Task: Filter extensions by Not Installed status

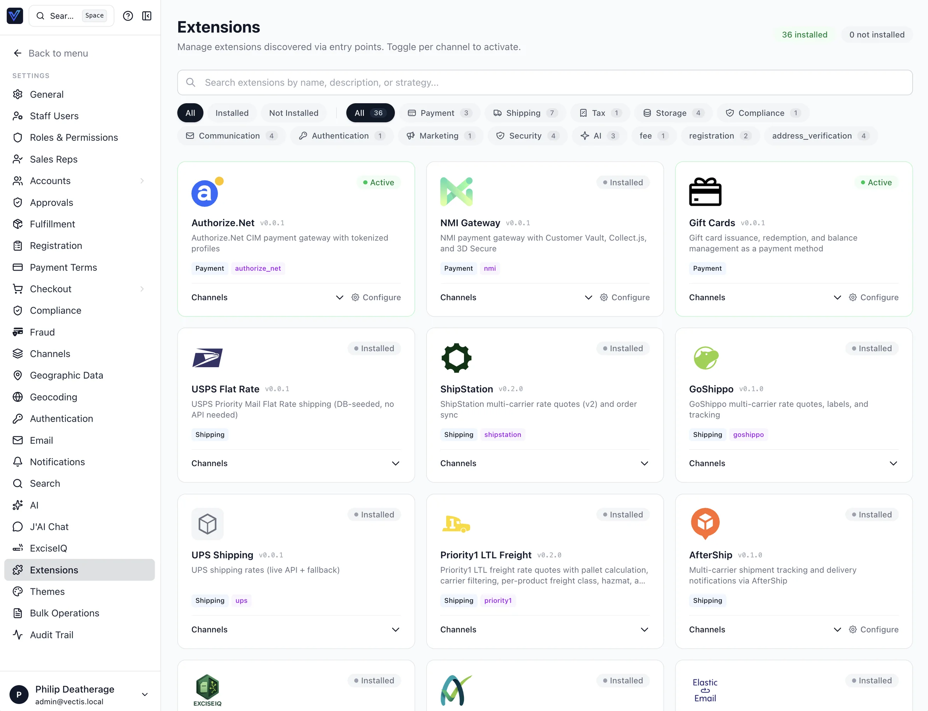Action: coord(293,113)
